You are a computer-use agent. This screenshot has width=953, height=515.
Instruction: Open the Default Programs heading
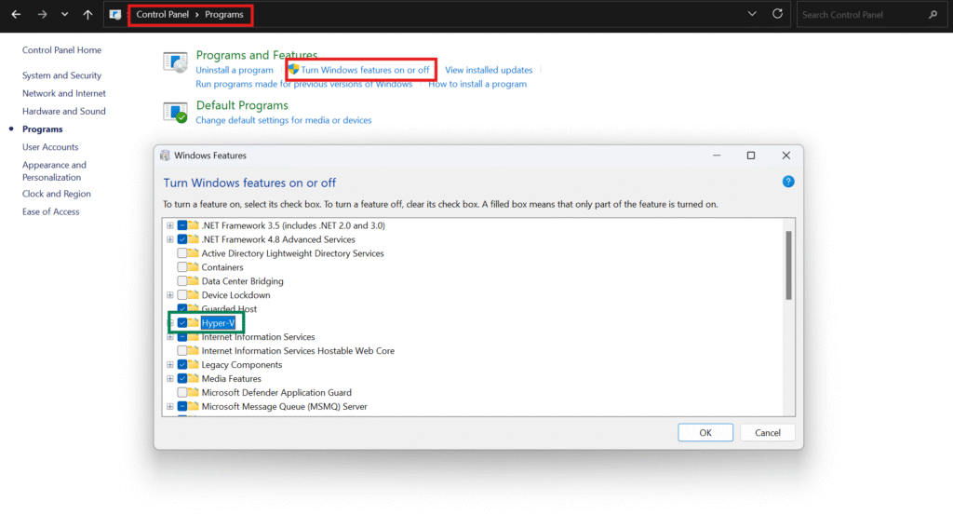coord(242,105)
